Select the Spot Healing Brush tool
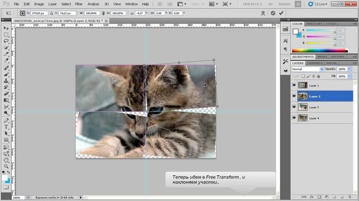The height and width of the screenshot is (201, 359). coord(6,68)
